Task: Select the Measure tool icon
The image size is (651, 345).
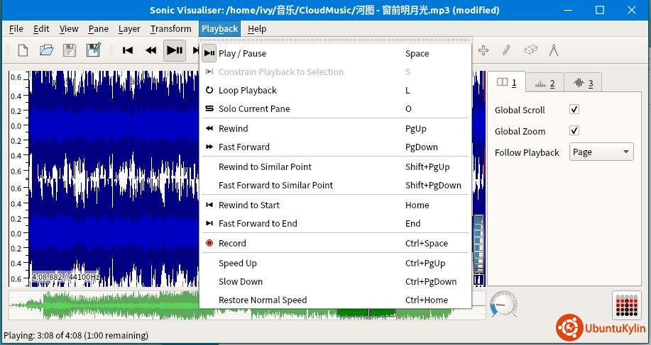Action: (554, 50)
